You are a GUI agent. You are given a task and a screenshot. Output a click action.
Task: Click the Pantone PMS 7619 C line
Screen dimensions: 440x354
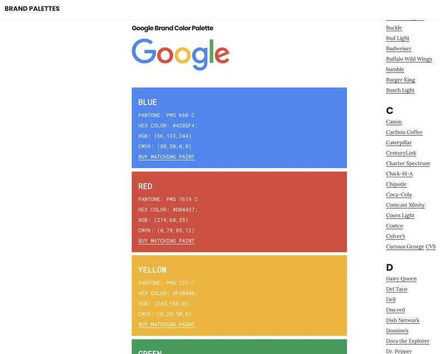(x=168, y=199)
